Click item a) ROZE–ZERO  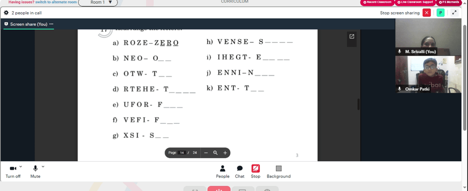[146, 43]
